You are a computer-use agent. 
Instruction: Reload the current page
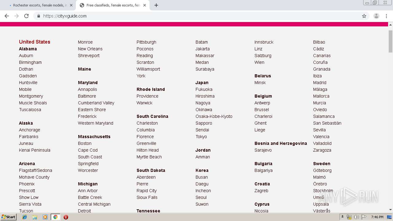coord(26,16)
